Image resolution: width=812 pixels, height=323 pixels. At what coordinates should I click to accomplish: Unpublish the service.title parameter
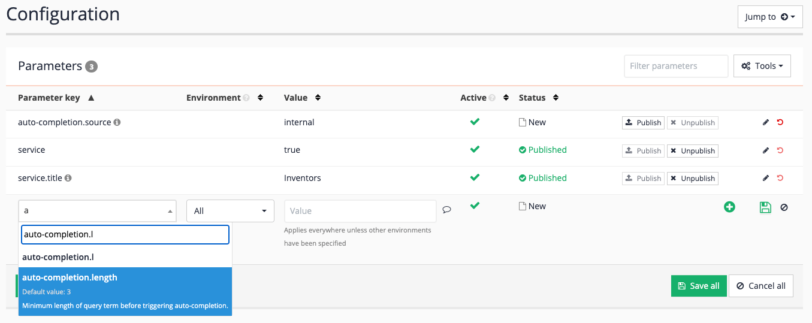coord(693,178)
